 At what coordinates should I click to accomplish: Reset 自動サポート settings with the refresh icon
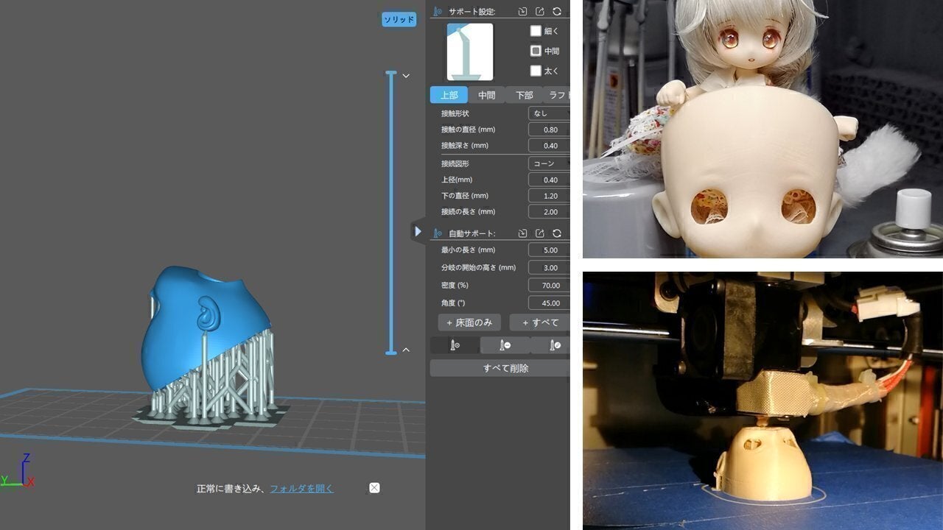pos(558,233)
